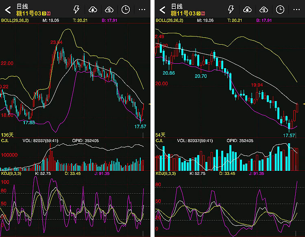Tap 日线 period label in left chart
This screenshot has width=305, height=237.
click(22, 6)
